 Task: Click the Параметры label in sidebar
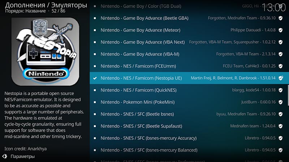click(x=22, y=157)
